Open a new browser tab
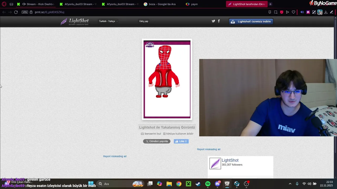 click(x=270, y=4)
